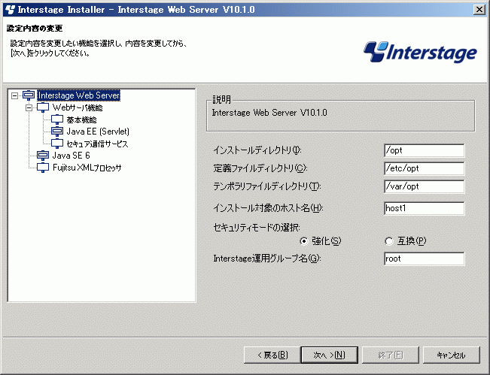Click the Interstage group name field root
The width and height of the screenshot is (490, 375).
[x=424, y=259]
